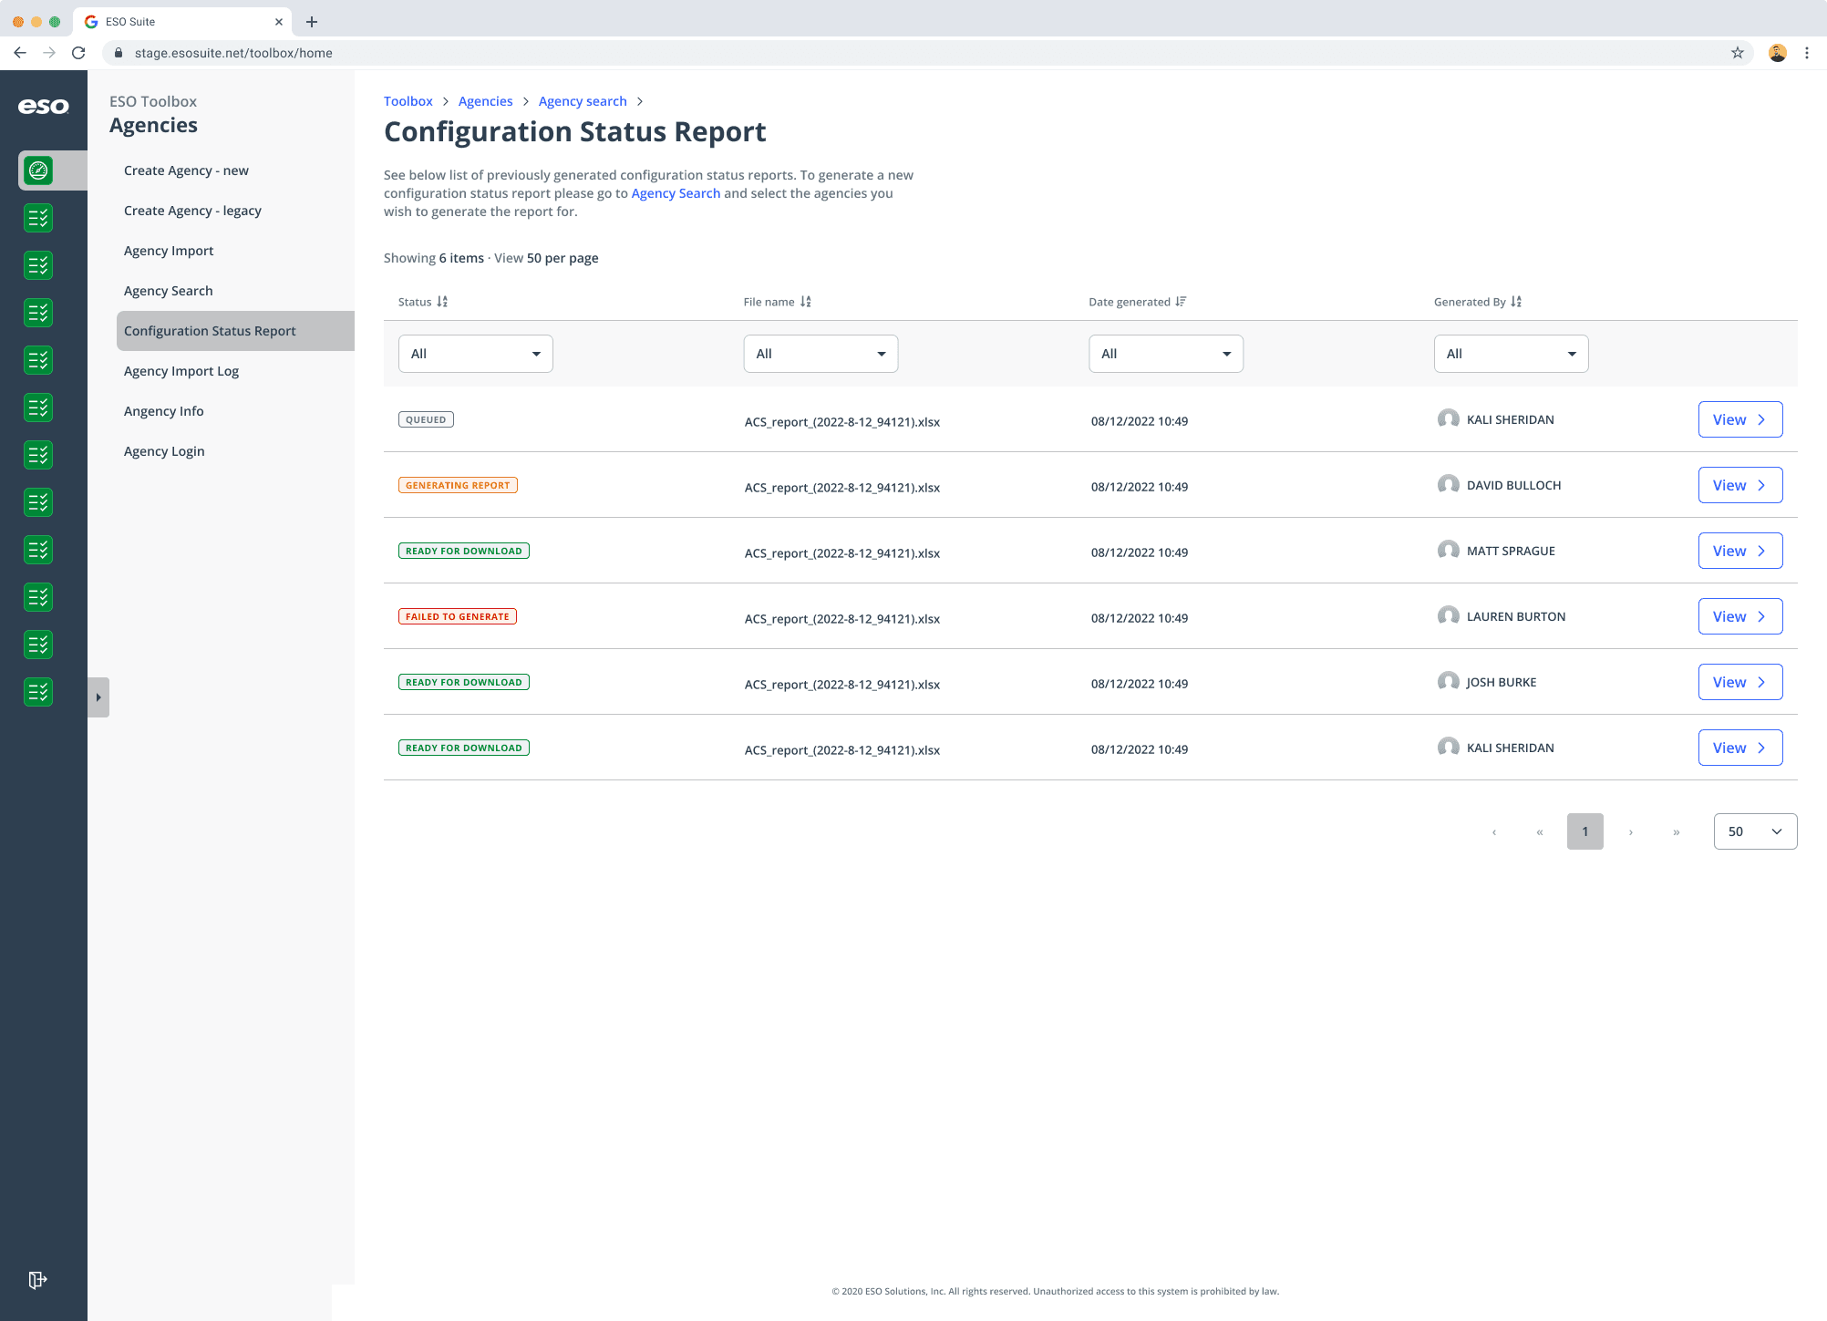Click the Agencies breadcrumb link
Viewport: 1827px width, 1321px height.
coord(485,101)
